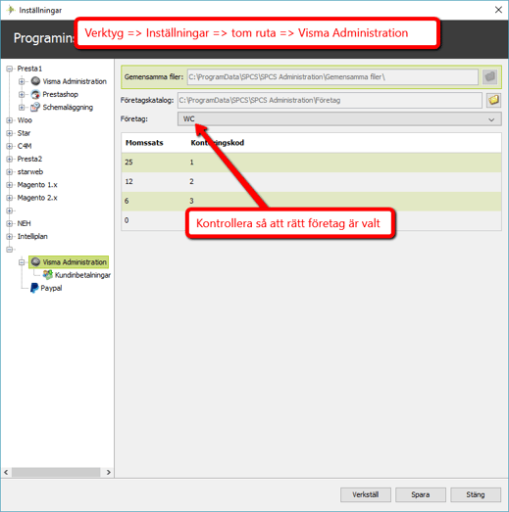
Task: Click the Prestashop icon under Presta1
Action: (35, 94)
